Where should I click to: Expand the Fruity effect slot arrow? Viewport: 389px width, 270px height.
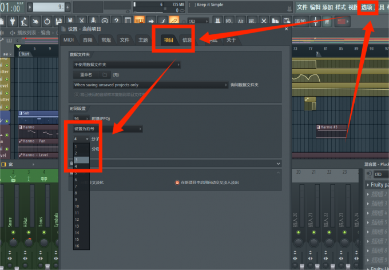pyautogui.click(x=368, y=185)
